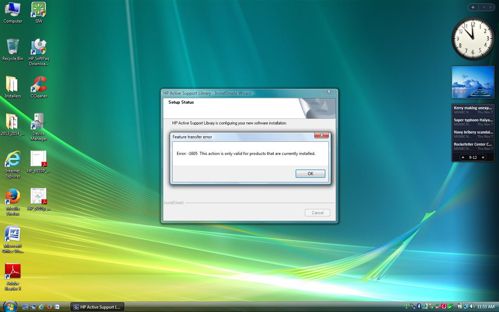Viewport: 499px width, 312px height.
Task: Click the sidebar add gadgets plus button
Action: [473, 7]
